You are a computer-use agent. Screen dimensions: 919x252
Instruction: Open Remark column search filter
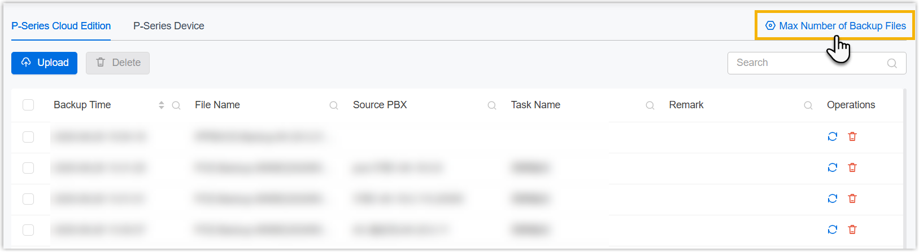click(x=808, y=105)
